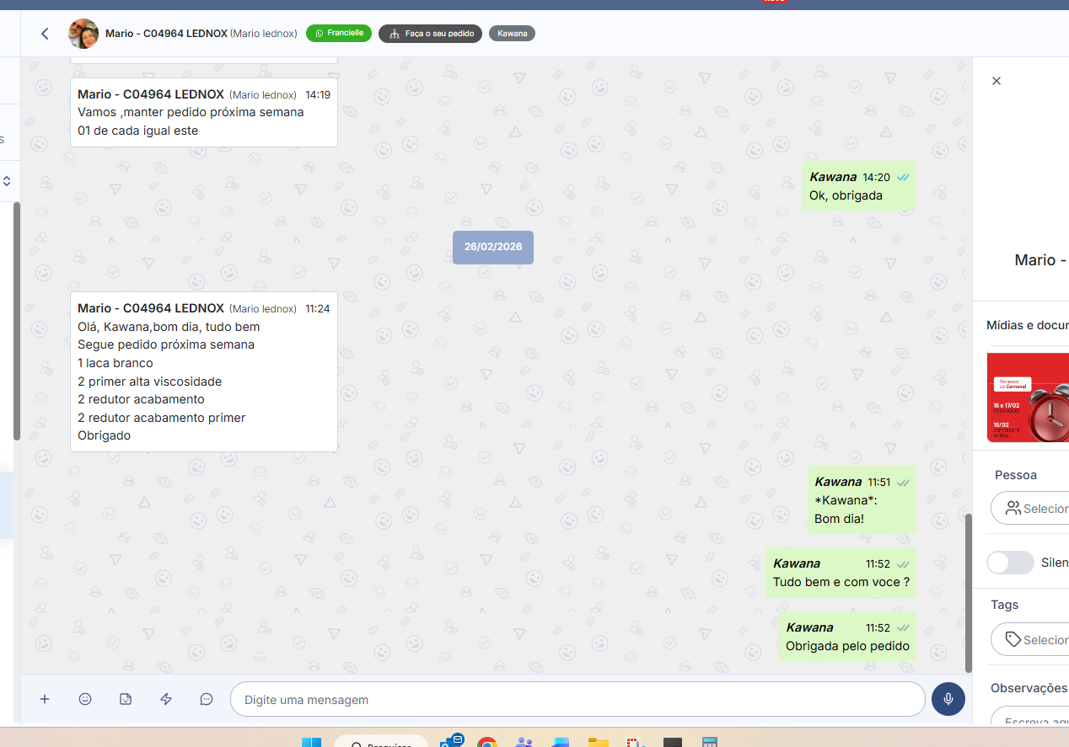Open the plus attachment menu
This screenshot has width=1069, height=747.
[45, 699]
